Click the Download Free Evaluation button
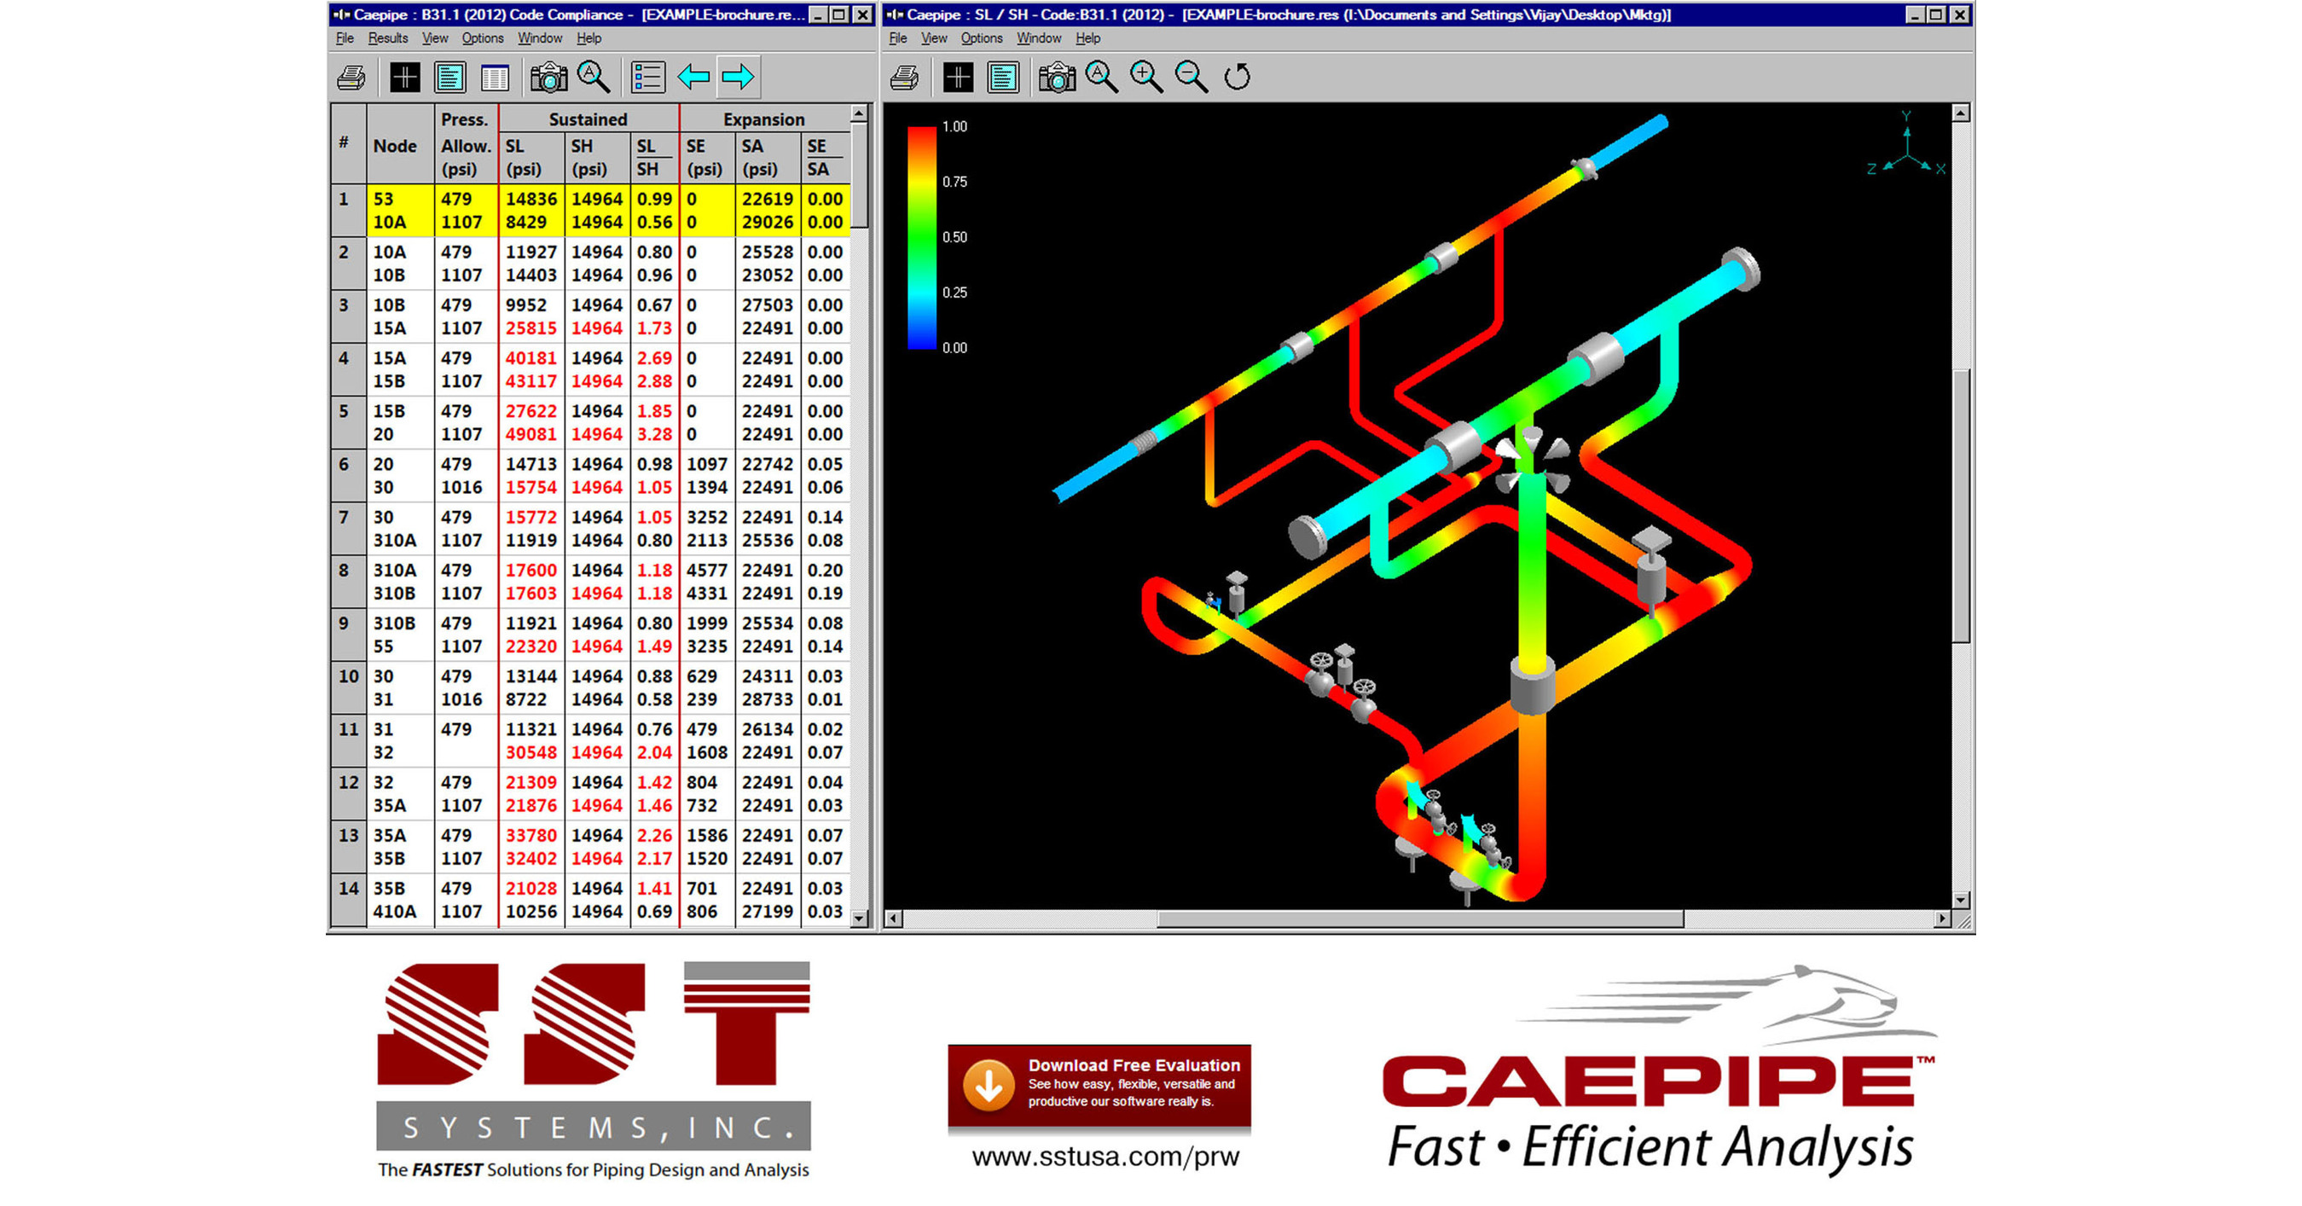Screen dimensions: 2302x1206 [1099, 1084]
